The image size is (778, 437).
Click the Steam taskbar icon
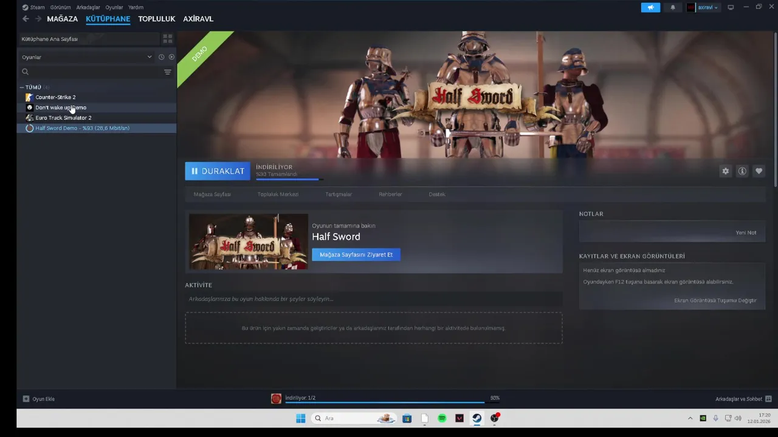(x=477, y=418)
